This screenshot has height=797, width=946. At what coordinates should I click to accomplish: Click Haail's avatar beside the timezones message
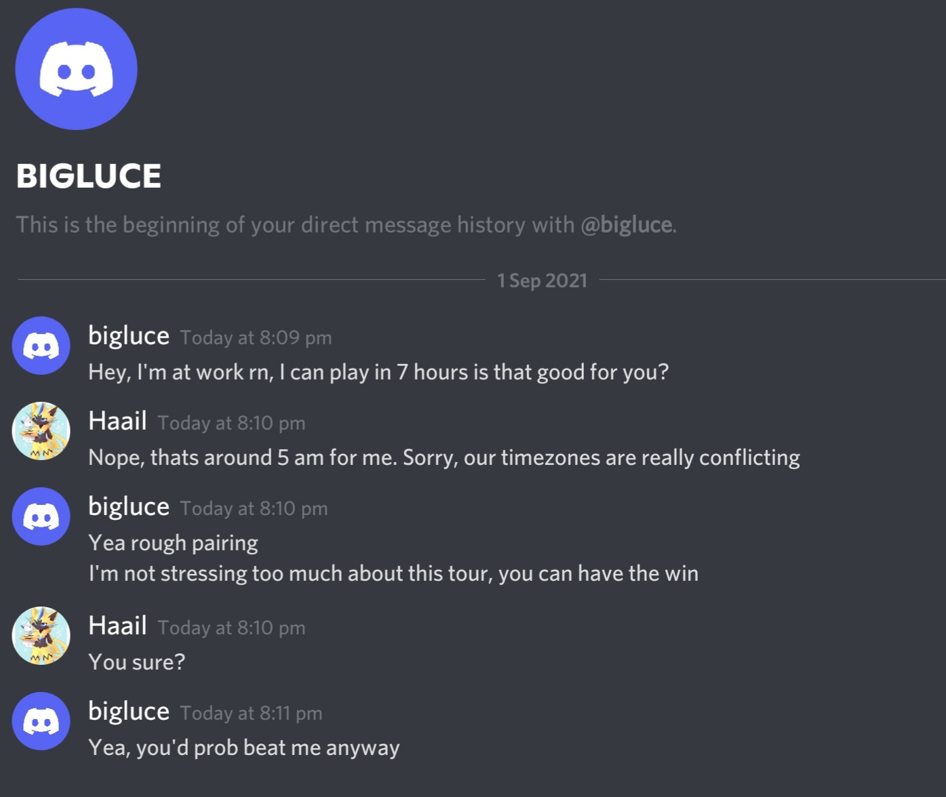pyautogui.click(x=41, y=431)
